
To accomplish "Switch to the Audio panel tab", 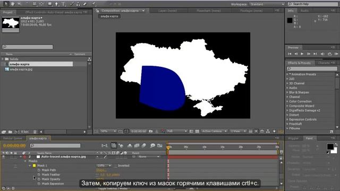I will tap(304, 11).
